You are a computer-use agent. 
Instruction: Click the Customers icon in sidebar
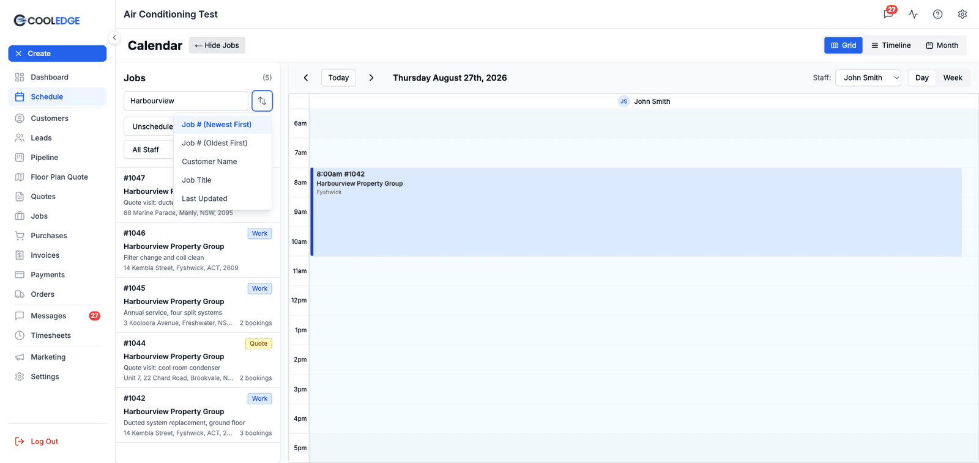click(x=20, y=118)
